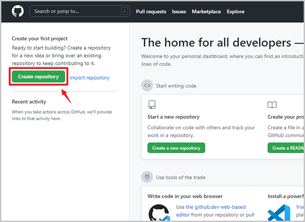Open the Explore navigation item
Viewport: 305px width, 222px height.
[x=235, y=12]
